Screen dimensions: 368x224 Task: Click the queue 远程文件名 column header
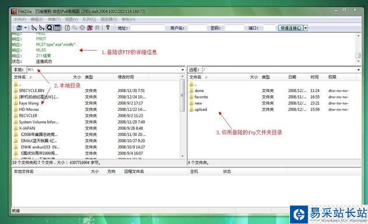(134, 171)
